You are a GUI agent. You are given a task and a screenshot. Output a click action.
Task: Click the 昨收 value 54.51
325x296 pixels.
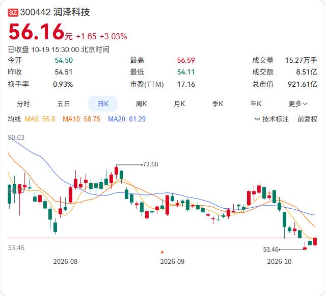64,72
